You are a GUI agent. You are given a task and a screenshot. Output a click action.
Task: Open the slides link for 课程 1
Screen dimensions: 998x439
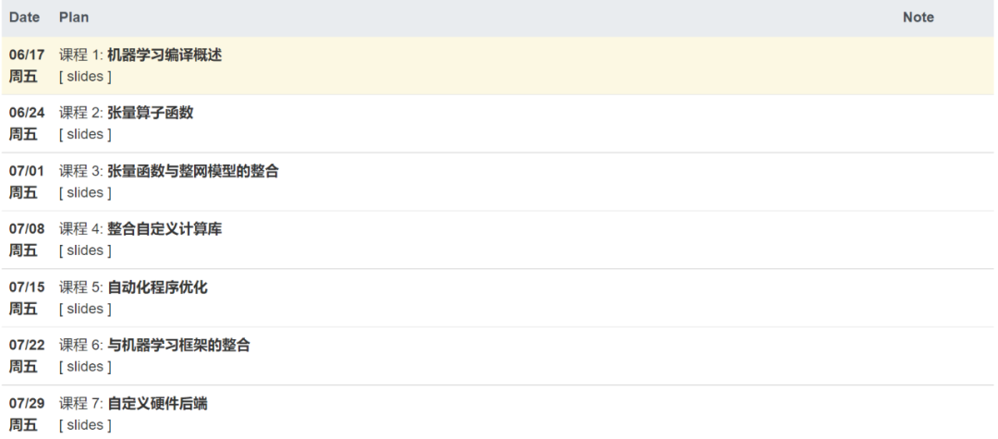pos(85,77)
